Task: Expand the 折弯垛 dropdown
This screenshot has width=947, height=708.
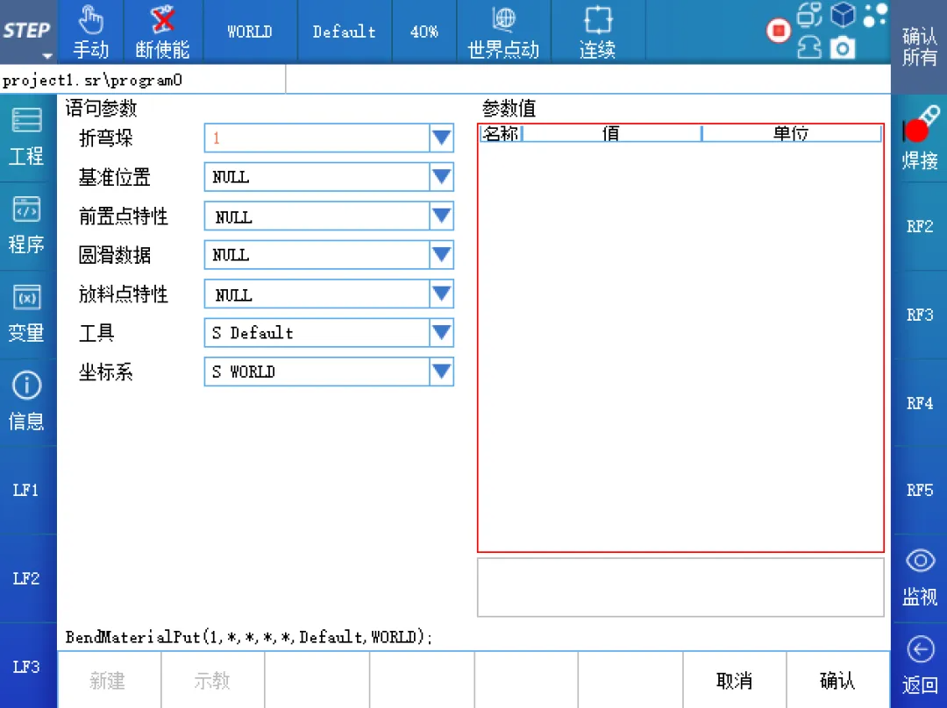Action: [441, 138]
